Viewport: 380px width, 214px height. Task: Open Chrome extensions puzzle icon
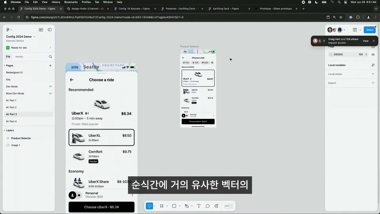[358, 17]
